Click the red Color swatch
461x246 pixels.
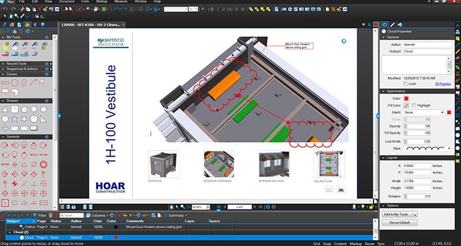pos(406,99)
